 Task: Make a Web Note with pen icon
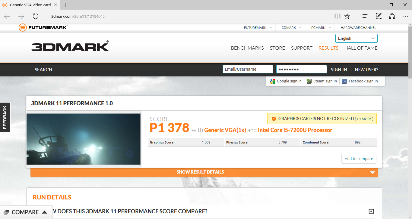click(x=379, y=16)
